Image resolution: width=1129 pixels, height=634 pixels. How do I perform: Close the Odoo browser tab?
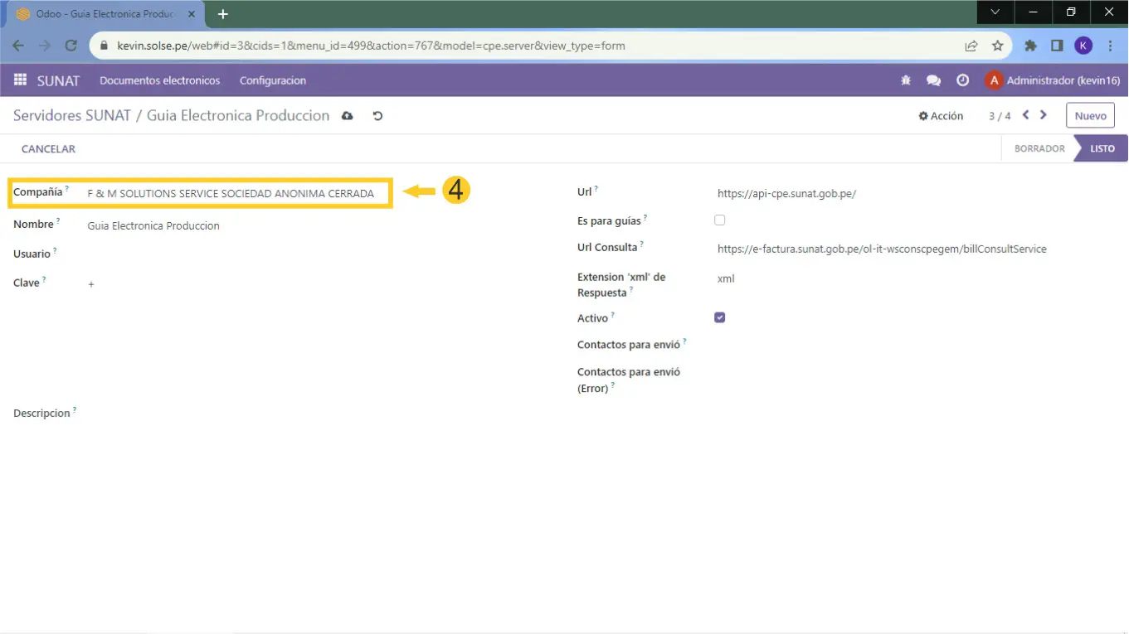191,14
